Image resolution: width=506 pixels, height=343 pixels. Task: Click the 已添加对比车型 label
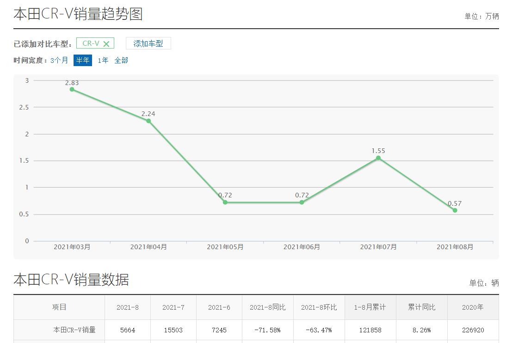click(x=43, y=44)
